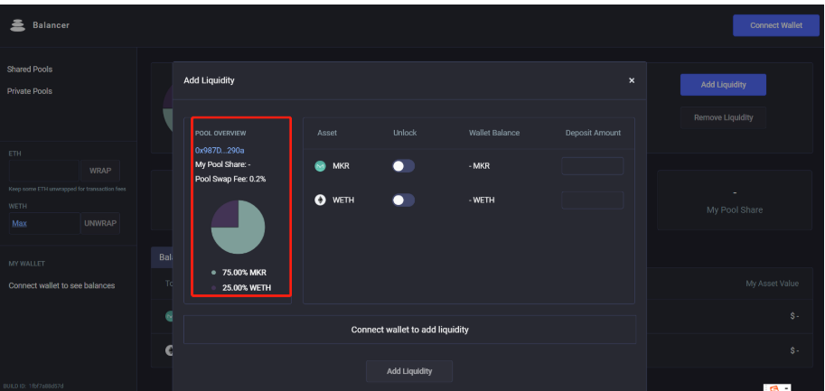Image resolution: width=825 pixels, height=391 pixels.
Task: Click the WETH deposit amount field
Action: [x=593, y=200]
